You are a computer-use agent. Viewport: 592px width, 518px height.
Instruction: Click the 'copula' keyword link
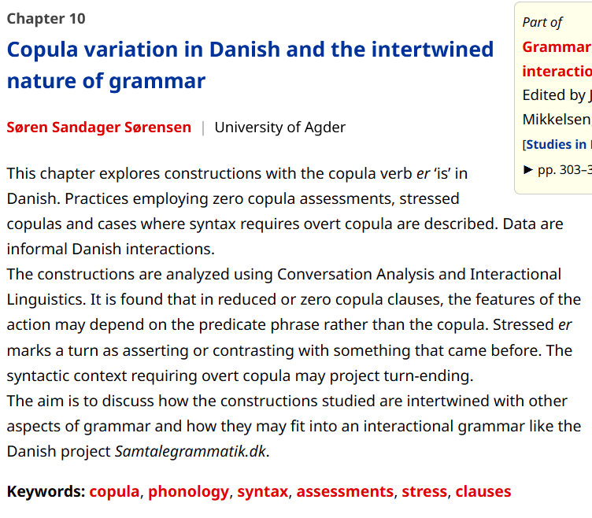coord(114,492)
